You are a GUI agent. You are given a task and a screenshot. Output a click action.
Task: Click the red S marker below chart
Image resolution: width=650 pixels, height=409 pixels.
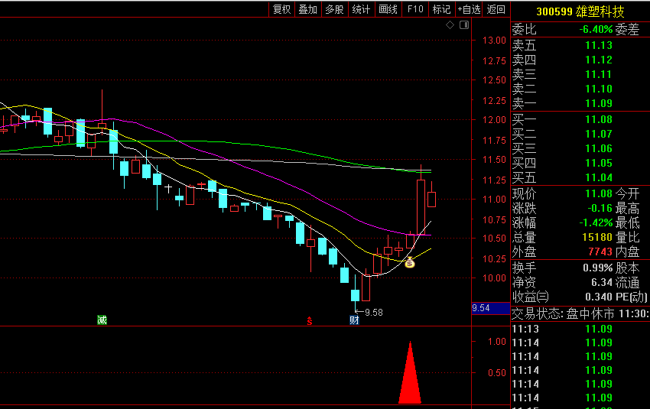pyautogui.click(x=309, y=321)
